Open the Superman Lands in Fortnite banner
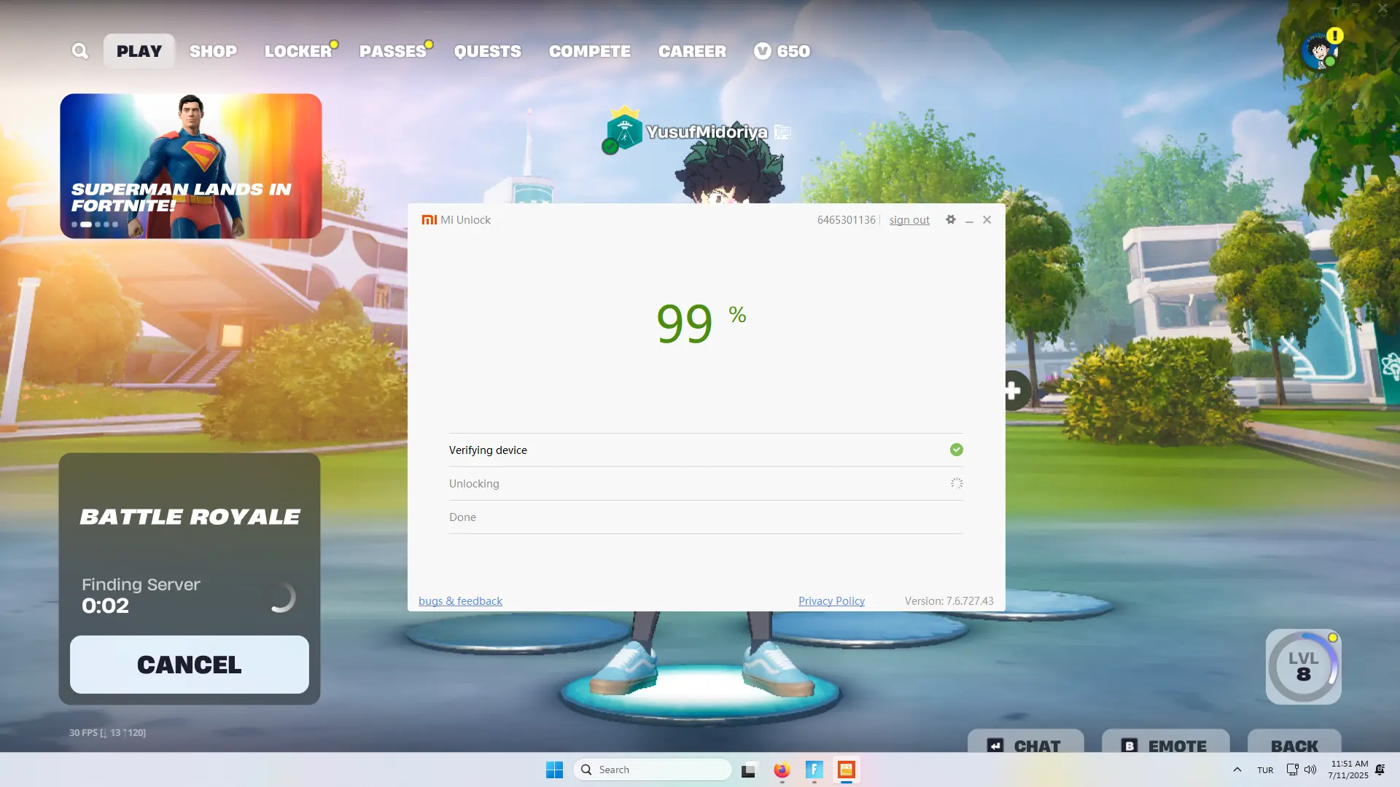Viewport: 1400px width, 787px height. (191, 166)
